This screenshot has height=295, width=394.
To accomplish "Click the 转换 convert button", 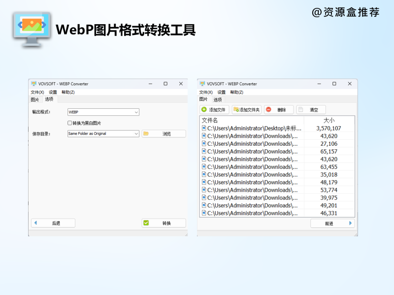I will click(x=165, y=223).
